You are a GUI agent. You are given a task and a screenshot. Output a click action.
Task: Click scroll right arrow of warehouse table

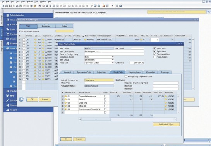[x=175, y=119]
